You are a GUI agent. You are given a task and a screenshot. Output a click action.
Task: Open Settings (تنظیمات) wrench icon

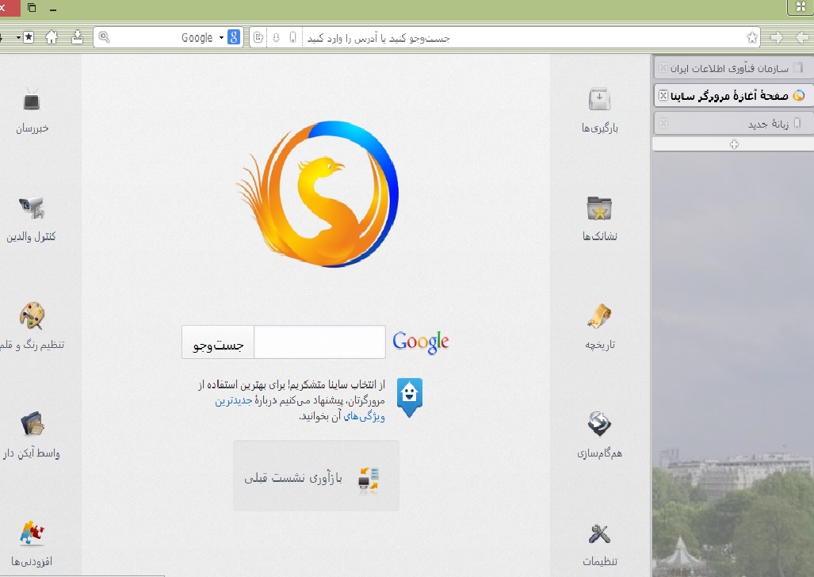tap(599, 533)
